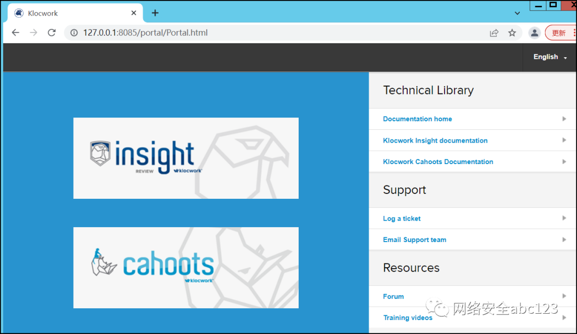The height and width of the screenshot is (334, 577).
Task: Open the Cahoots product banner
Action: pos(186,268)
